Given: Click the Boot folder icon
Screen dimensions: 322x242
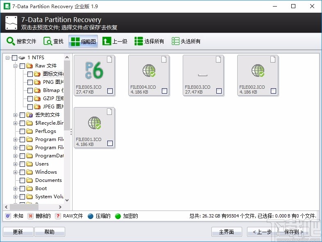Looking at the screenshot, I should coord(30,188).
